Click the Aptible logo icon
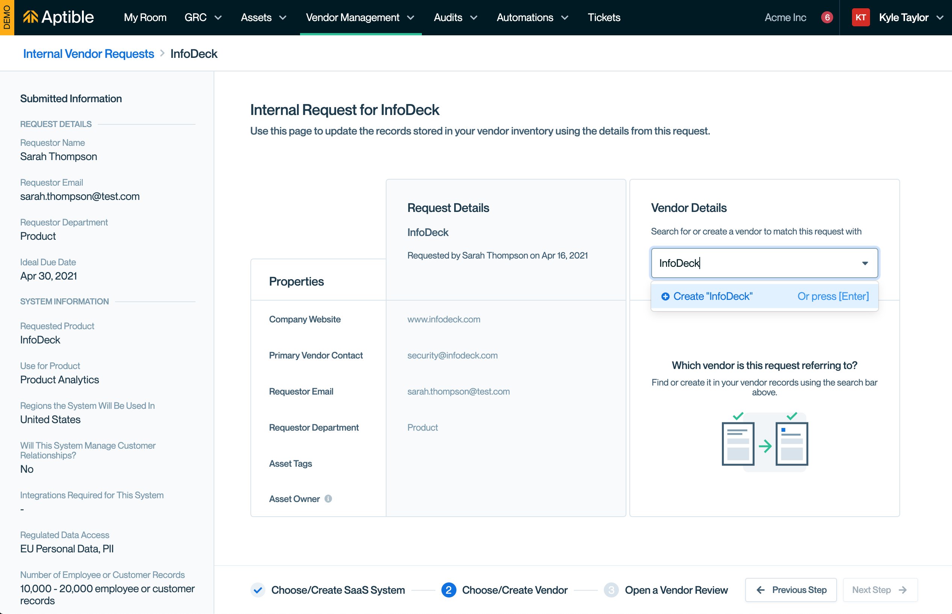The height and width of the screenshot is (614, 952). pos(31,17)
